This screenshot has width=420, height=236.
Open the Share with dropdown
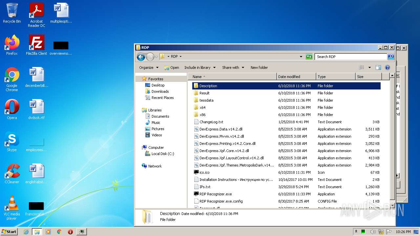[x=233, y=68]
